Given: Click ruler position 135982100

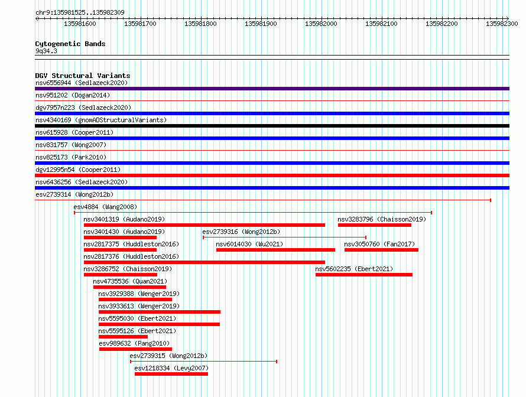Looking at the screenshot, I should pos(381,24).
